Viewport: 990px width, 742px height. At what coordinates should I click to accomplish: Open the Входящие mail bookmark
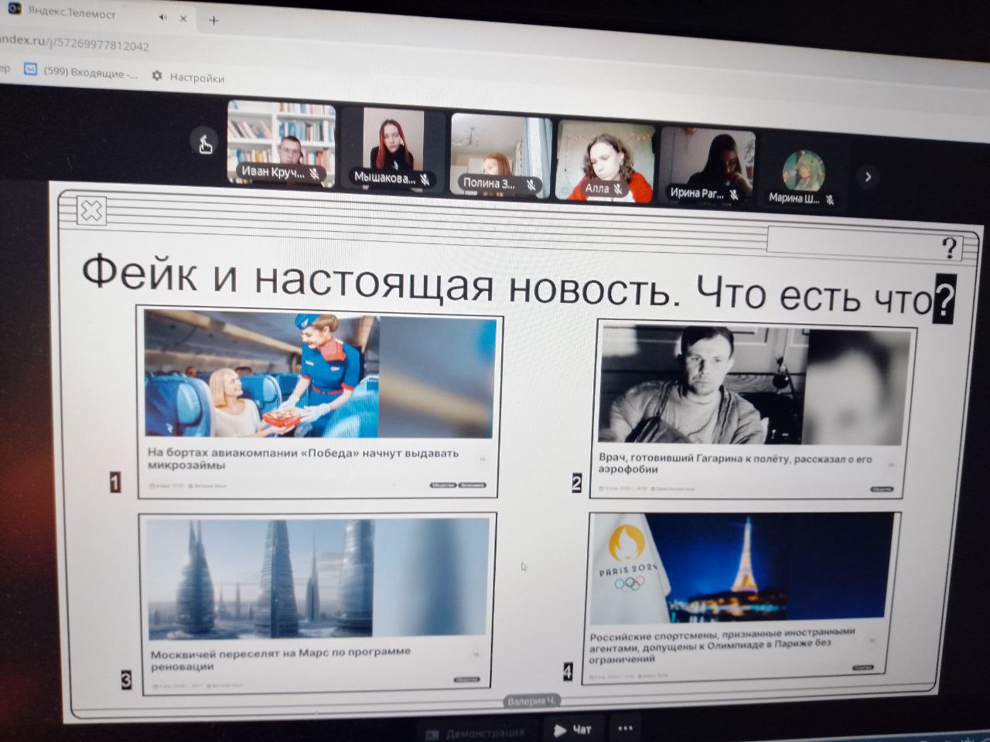pyautogui.click(x=81, y=73)
